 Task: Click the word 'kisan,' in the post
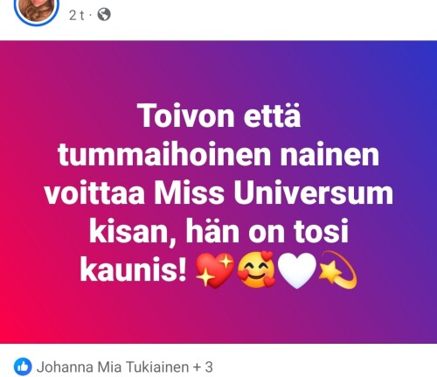[133, 233]
